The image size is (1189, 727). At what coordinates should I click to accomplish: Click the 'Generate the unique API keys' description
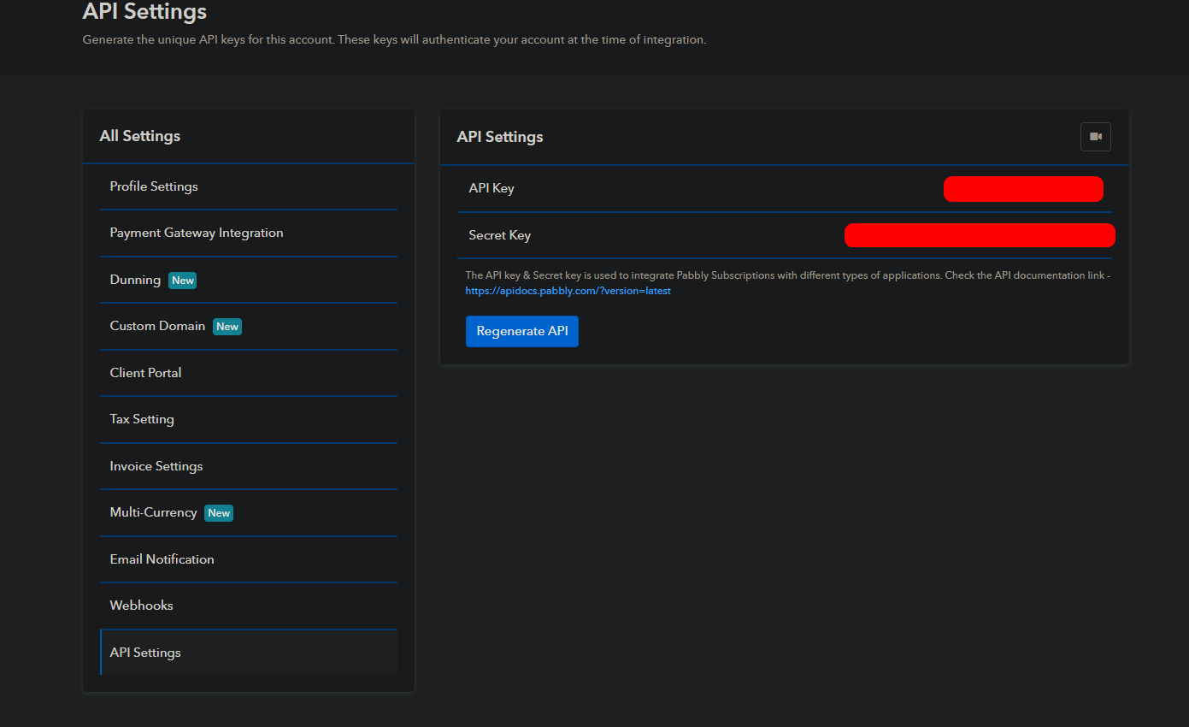pyautogui.click(x=394, y=39)
